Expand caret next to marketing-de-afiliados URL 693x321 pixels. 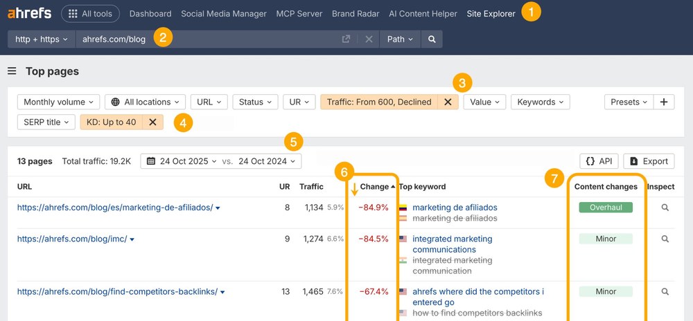coord(218,208)
